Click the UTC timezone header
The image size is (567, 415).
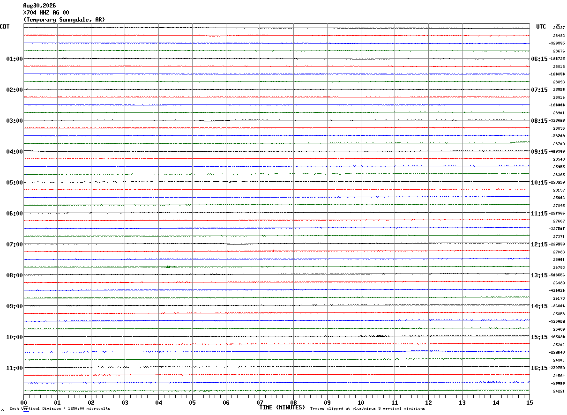pos(541,27)
